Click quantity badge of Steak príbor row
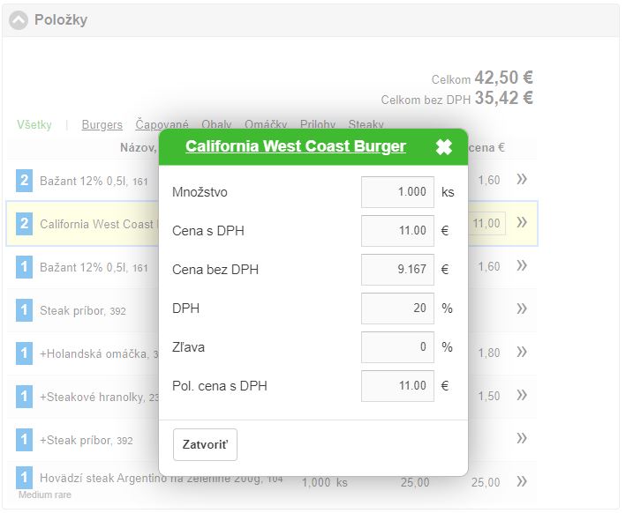Viewport: 626px width, 513px height. click(24, 310)
